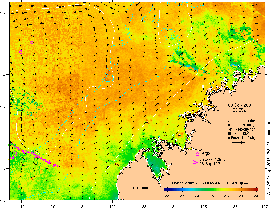Click the '(0.1m contours)' caption line
271x209 pixels.
(241, 125)
